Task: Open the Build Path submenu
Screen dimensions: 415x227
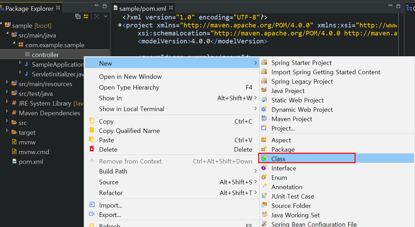Action: click(172, 171)
